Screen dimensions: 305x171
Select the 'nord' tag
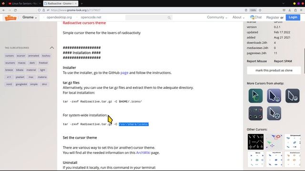click(9, 85)
